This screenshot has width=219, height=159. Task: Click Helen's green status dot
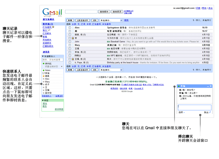(x=44, y=70)
